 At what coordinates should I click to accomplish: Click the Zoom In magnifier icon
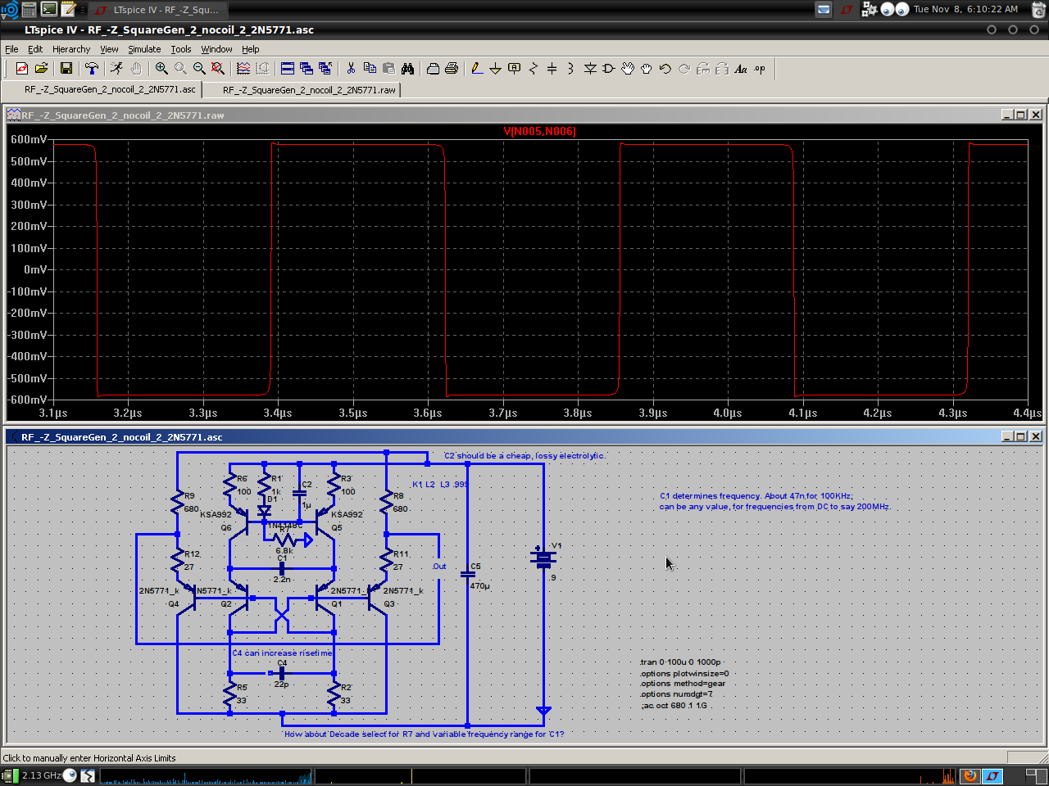[162, 69]
